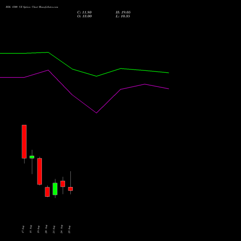Click the purple indicator line

point(84,104)
